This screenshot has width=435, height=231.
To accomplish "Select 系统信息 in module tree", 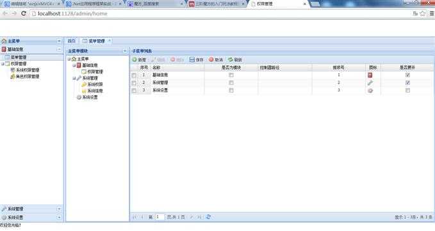I will 95,91.
